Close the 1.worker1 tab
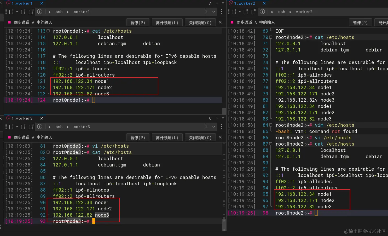388x236 pixels. [x=42, y=3]
